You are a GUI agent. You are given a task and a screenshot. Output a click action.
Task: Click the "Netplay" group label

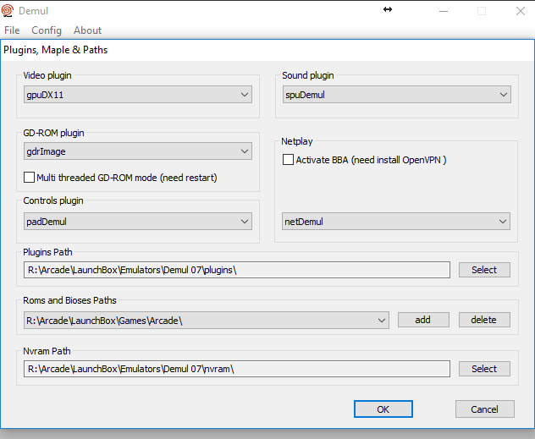(x=297, y=141)
